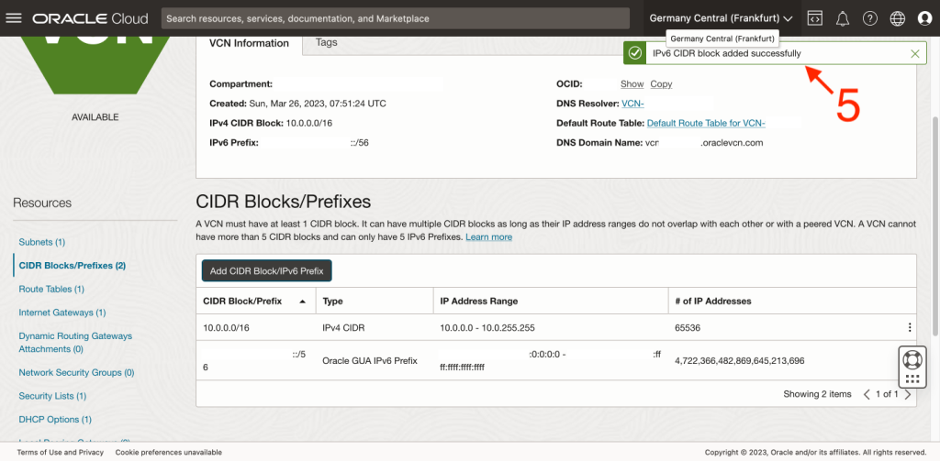
Task: Open the help question mark icon
Action: (x=870, y=18)
